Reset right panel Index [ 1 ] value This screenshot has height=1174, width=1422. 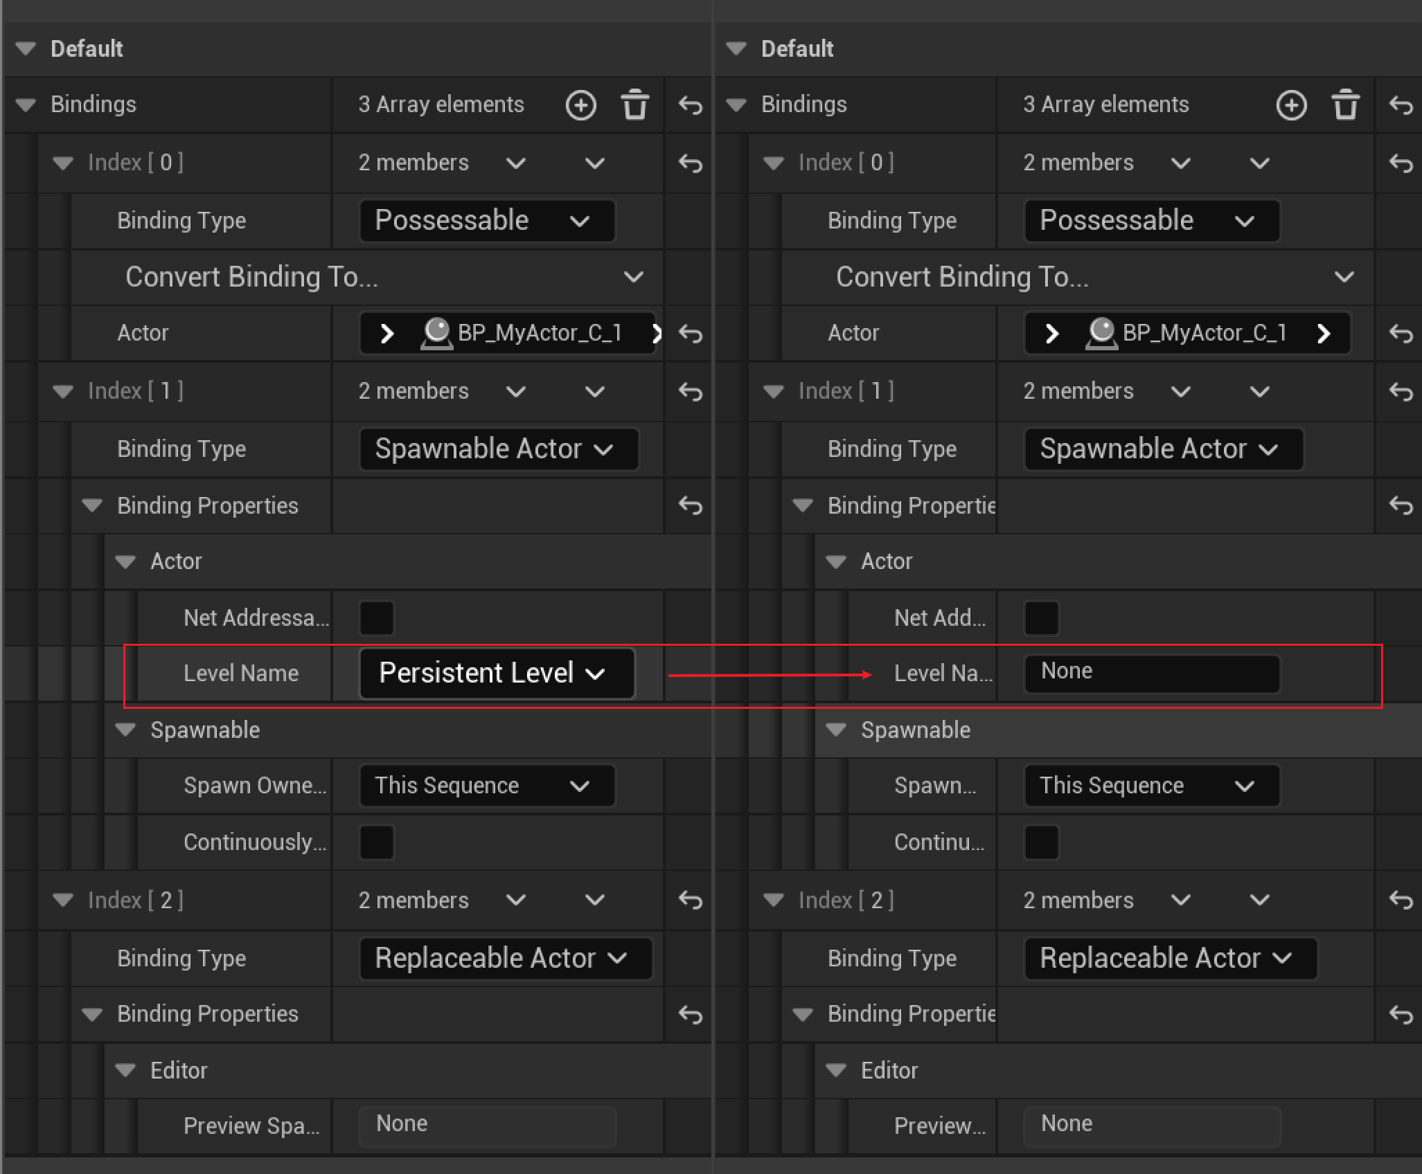[1401, 392]
